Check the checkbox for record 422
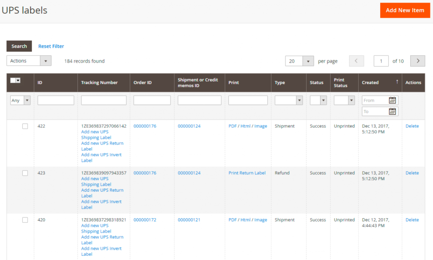The image size is (433, 260). (25, 126)
